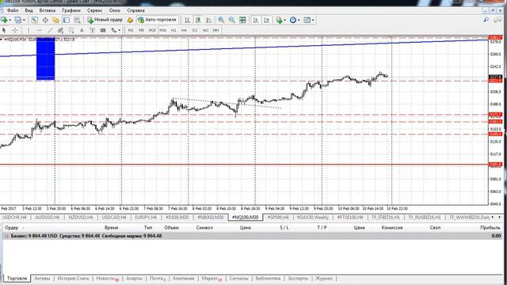Set timeframe to D1
Image resolution: width=507 pixels, height=285 pixels.
pos(195,30)
